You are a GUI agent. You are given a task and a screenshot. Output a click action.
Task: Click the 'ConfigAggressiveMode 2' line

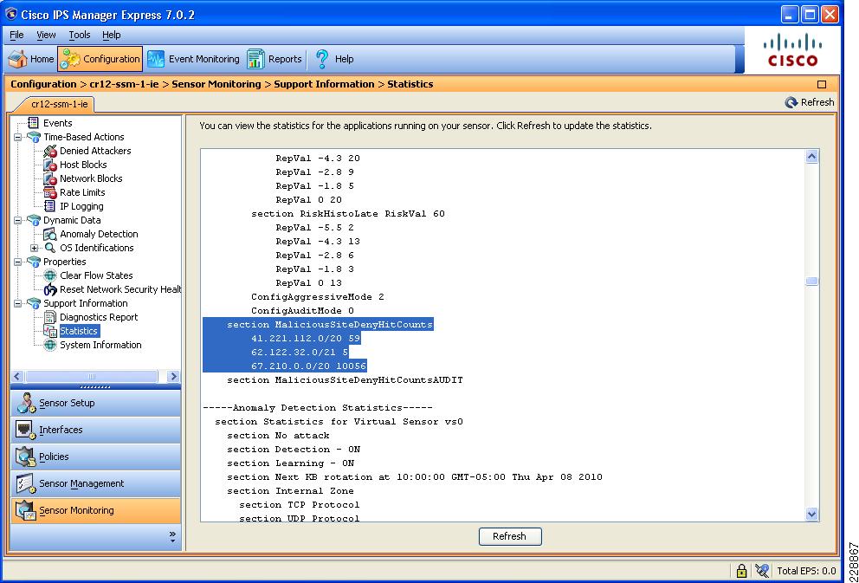coord(318,296)
